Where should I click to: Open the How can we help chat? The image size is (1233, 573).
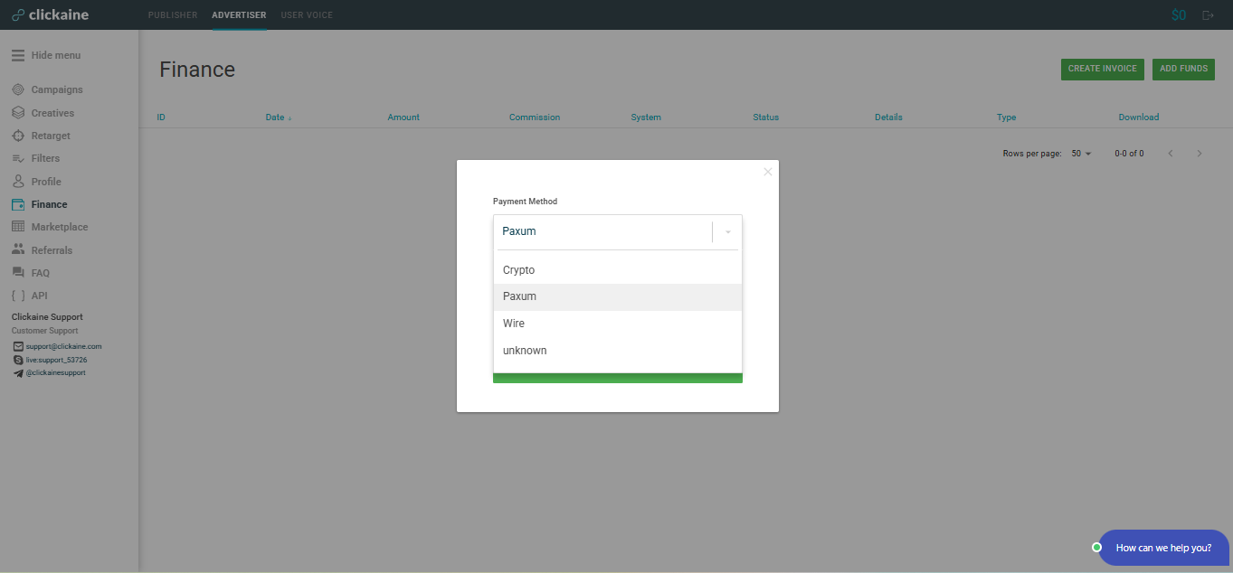[1162, 548]
